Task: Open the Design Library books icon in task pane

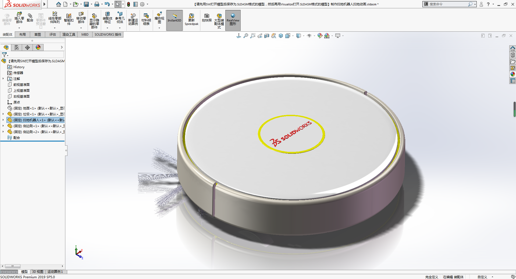Action: point(513,55)
